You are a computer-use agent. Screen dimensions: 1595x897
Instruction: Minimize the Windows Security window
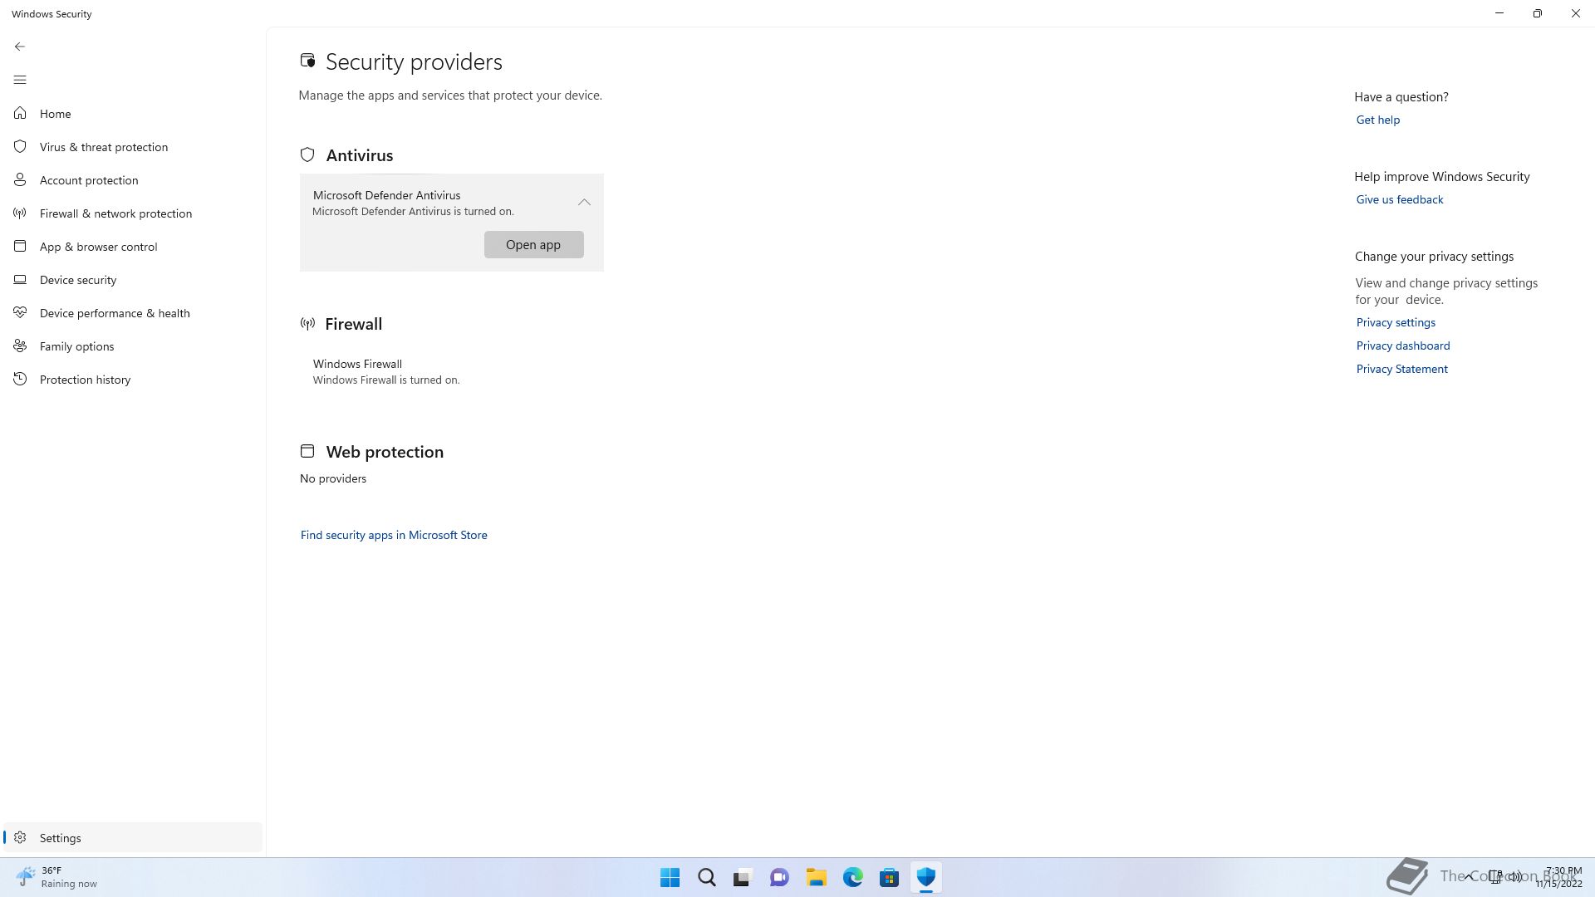coord(1499,13)
